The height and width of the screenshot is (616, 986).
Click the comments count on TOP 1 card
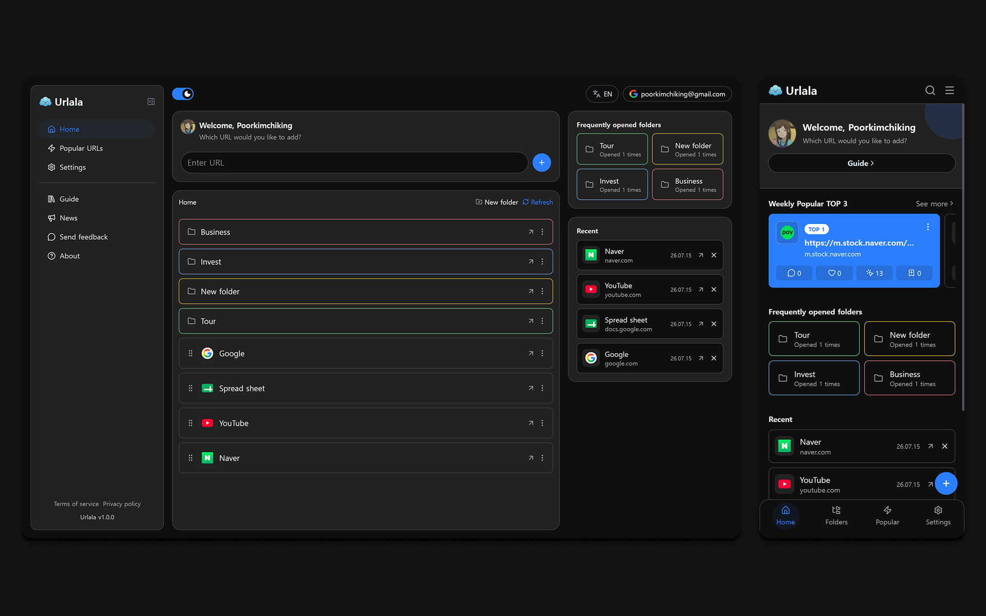click(x=794, y=274)
